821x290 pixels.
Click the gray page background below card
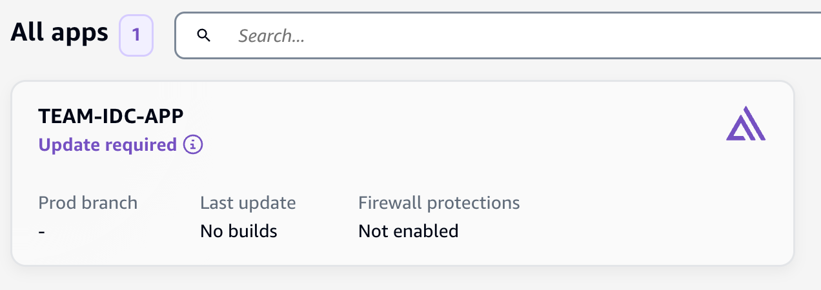[411, 278]
